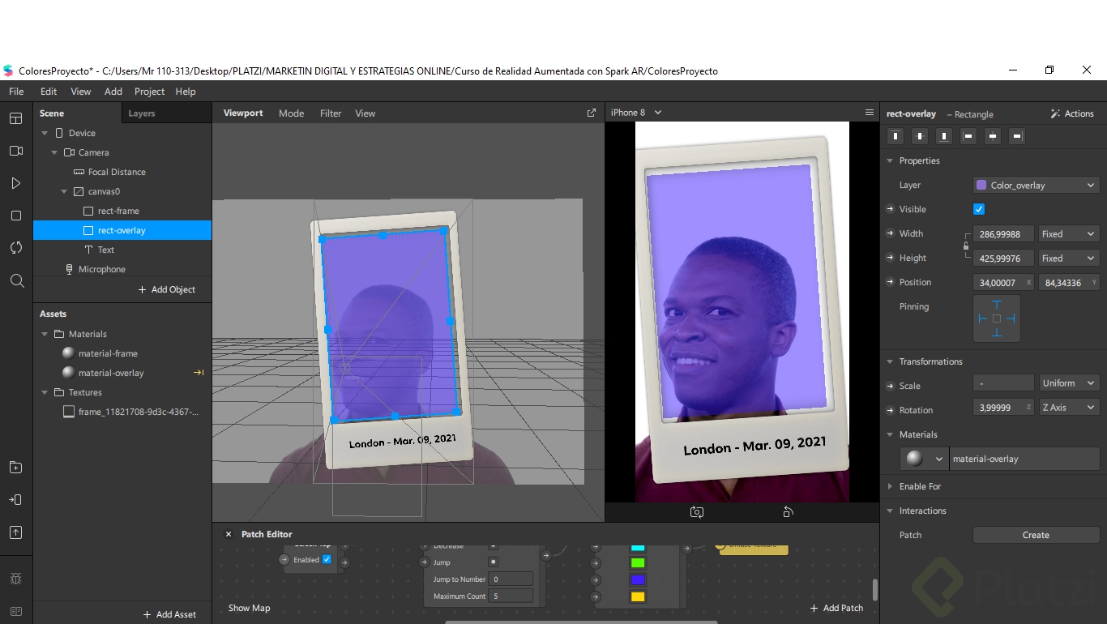Click the Actions button in inspector
1107x624 pixels.
tap(1072, 113)
